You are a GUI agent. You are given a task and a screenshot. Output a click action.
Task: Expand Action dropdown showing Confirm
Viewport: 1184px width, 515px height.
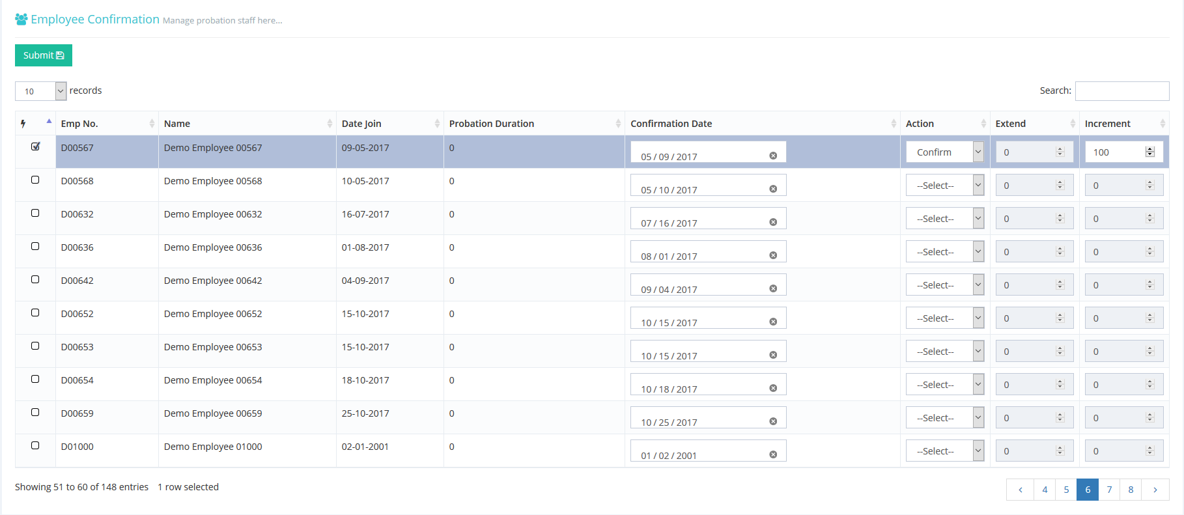(944, 152)
